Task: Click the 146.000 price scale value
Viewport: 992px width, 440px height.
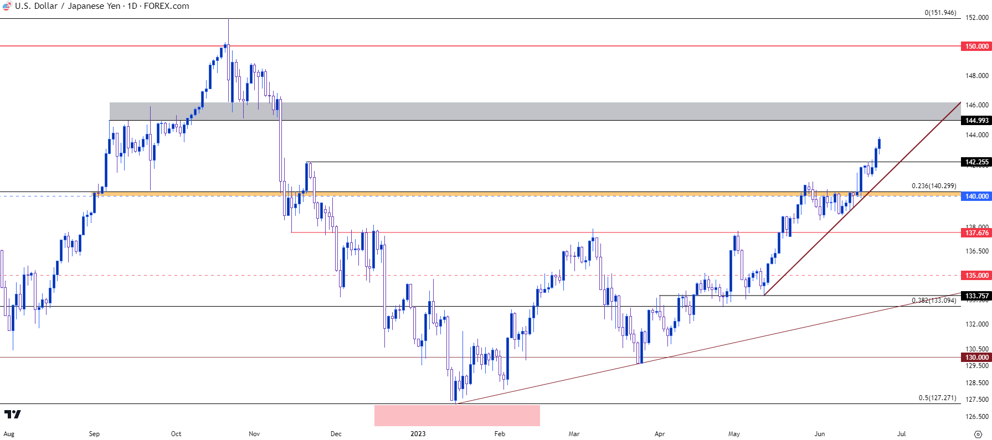Action: [x=977, y=105]
